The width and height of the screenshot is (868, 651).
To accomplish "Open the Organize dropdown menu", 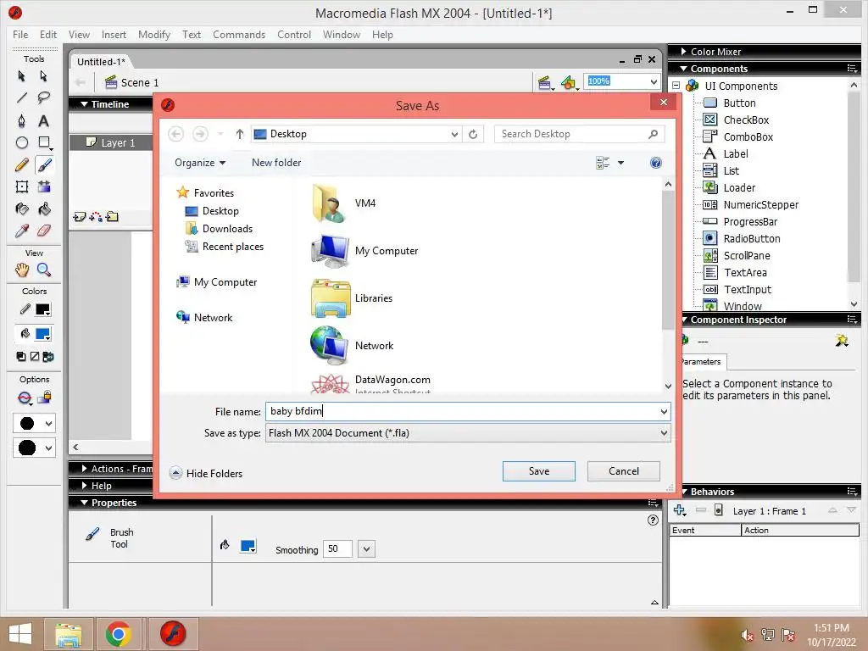I will click(200, 163).
